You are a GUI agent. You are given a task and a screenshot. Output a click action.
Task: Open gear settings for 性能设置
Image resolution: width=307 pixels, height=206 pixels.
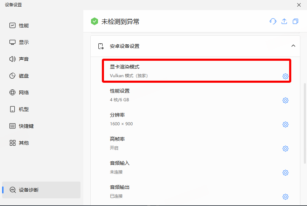coord(285,101)
